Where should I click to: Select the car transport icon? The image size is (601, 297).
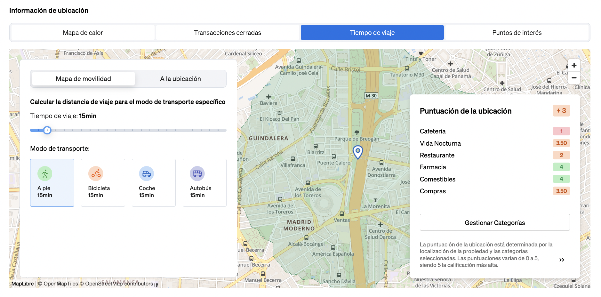point(147,173)
